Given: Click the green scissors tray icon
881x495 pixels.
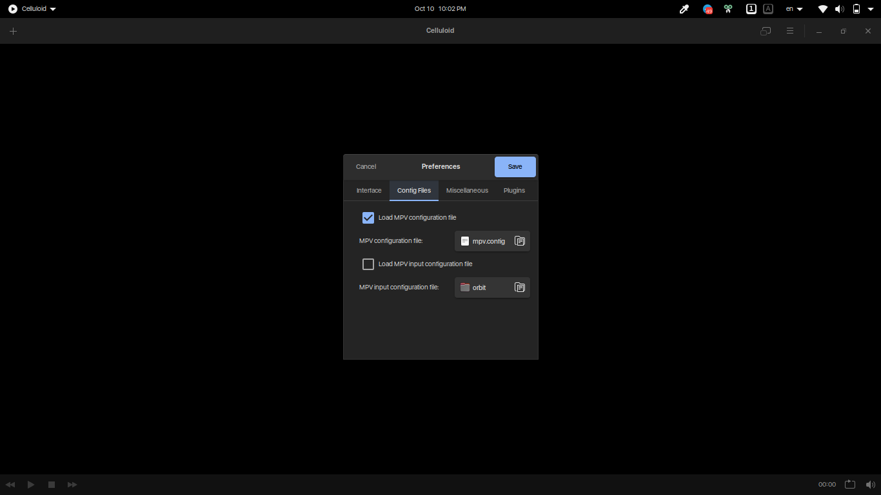Looking at the screenshot, I should (728, 9).
